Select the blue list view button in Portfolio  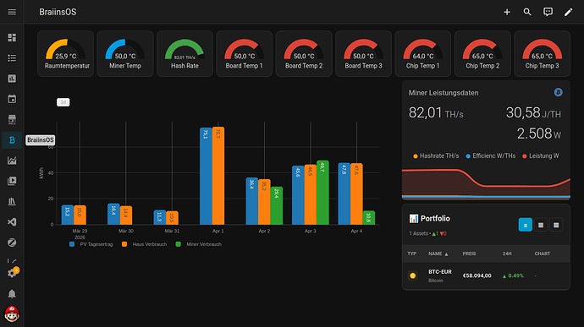[x=525, y=225]
